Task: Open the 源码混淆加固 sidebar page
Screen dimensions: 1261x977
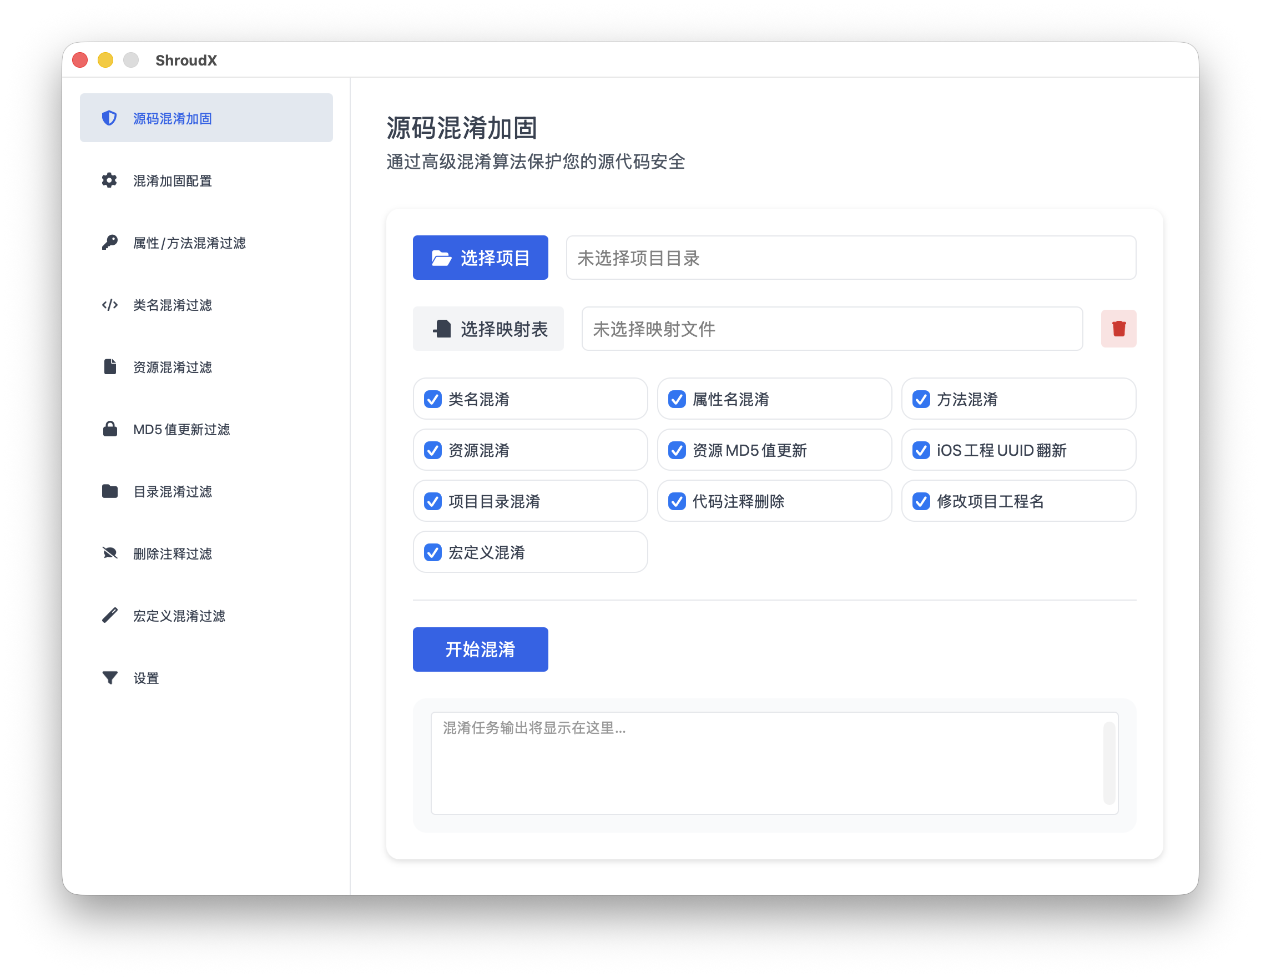Action: point(206,118)
